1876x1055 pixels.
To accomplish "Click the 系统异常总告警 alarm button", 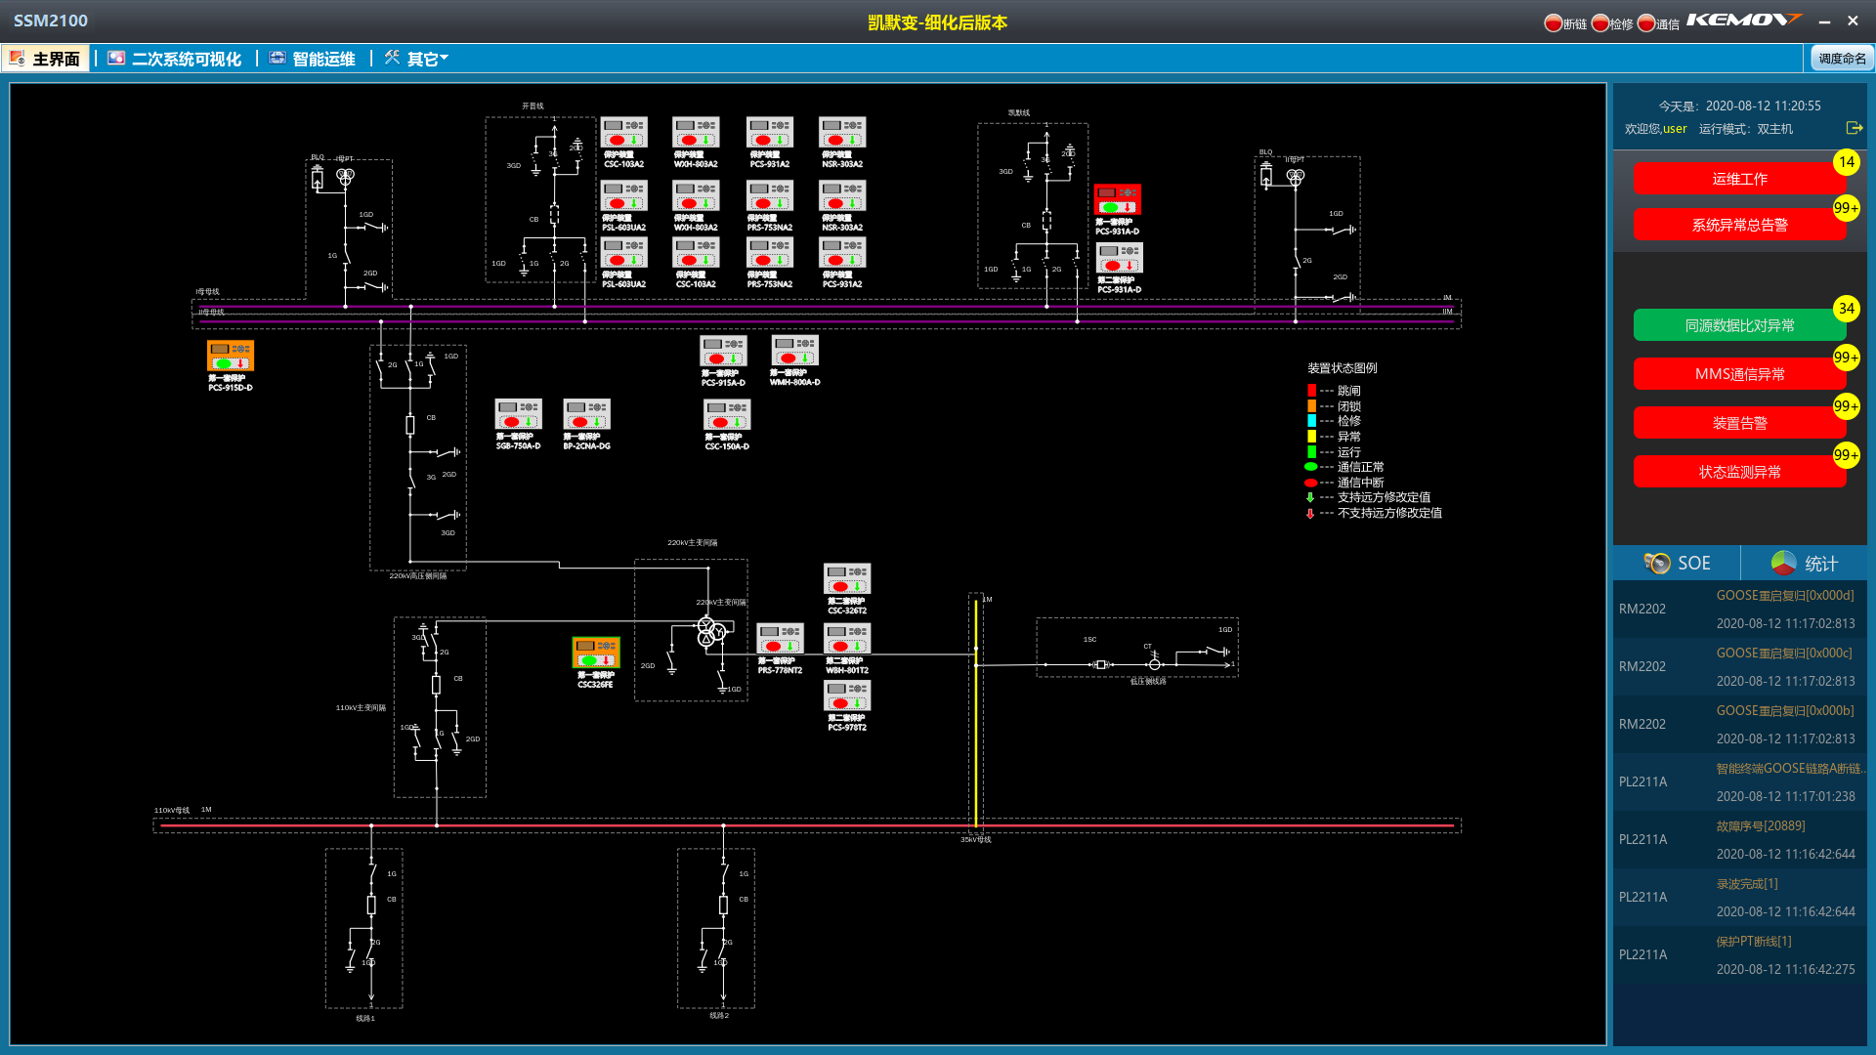I will pyautogui.click(x=1739, y=225).
